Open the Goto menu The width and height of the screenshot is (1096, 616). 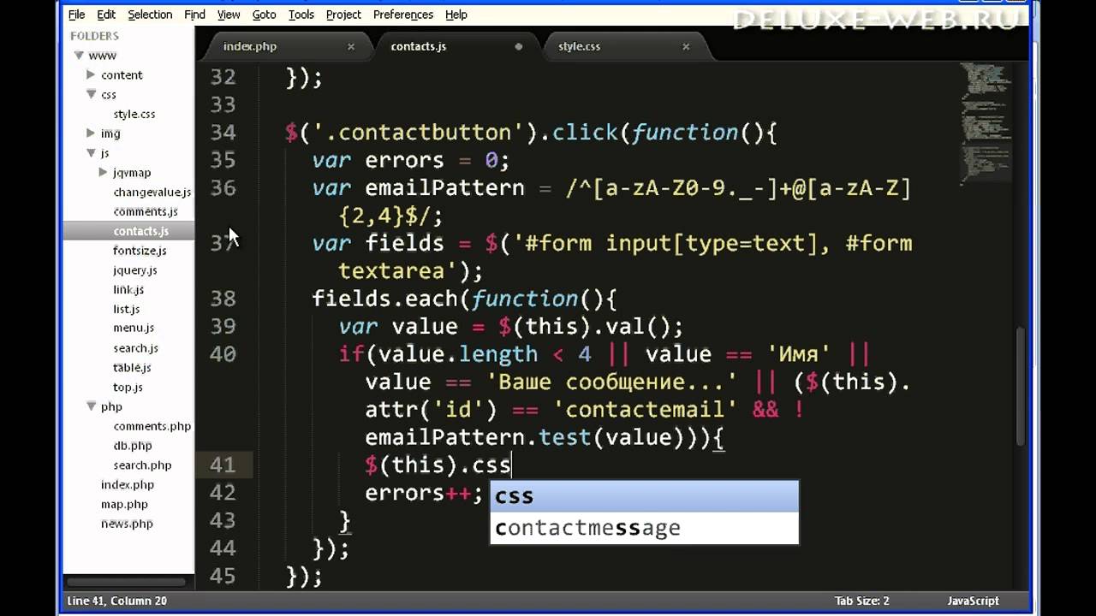click(264, 15)
